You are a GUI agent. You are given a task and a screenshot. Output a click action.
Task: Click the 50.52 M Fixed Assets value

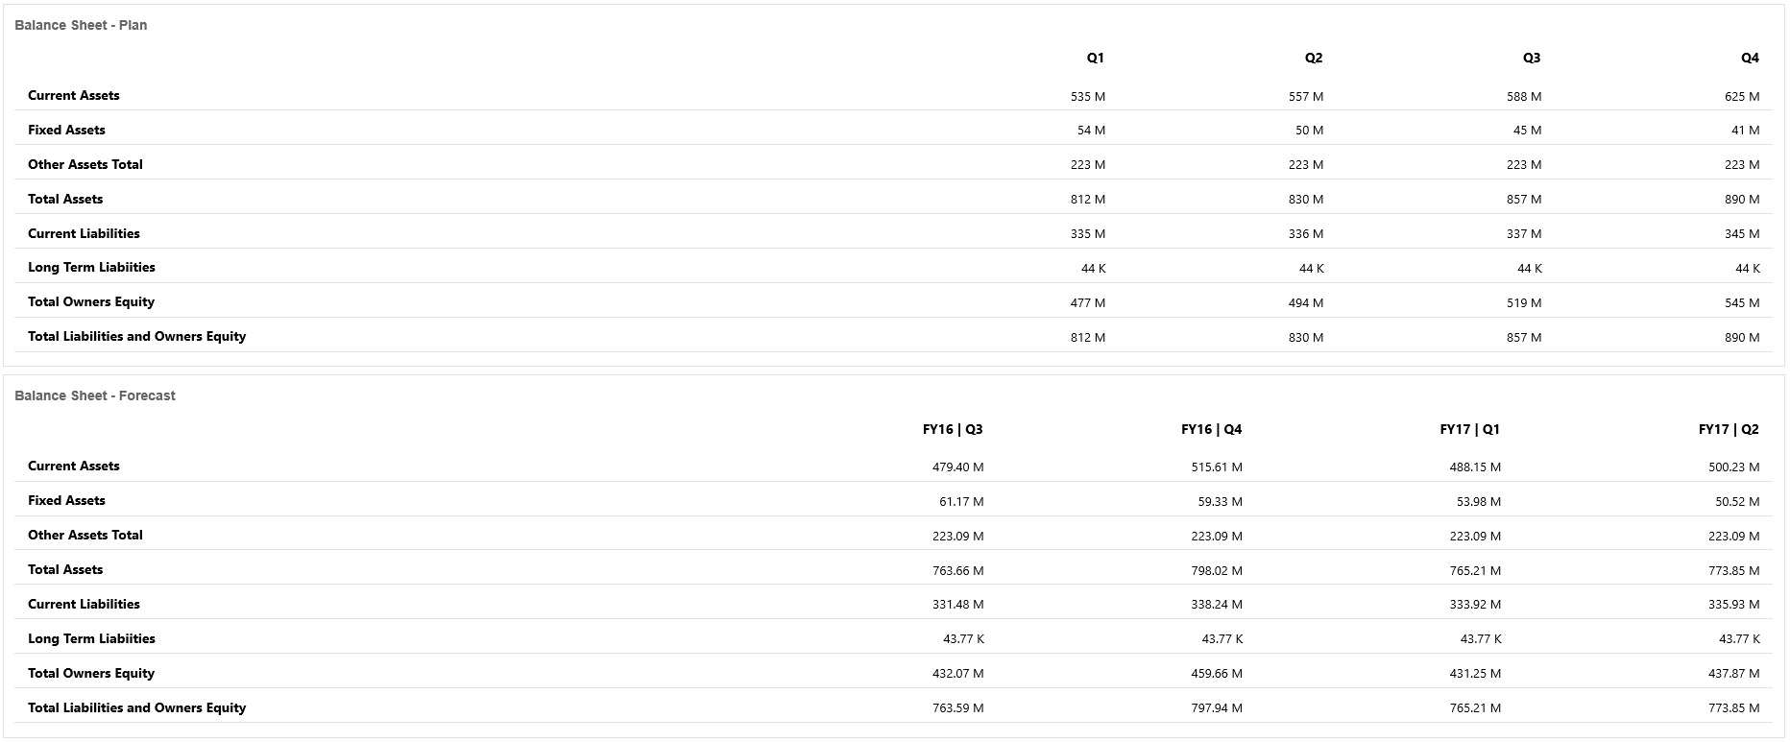[1737, 502]
